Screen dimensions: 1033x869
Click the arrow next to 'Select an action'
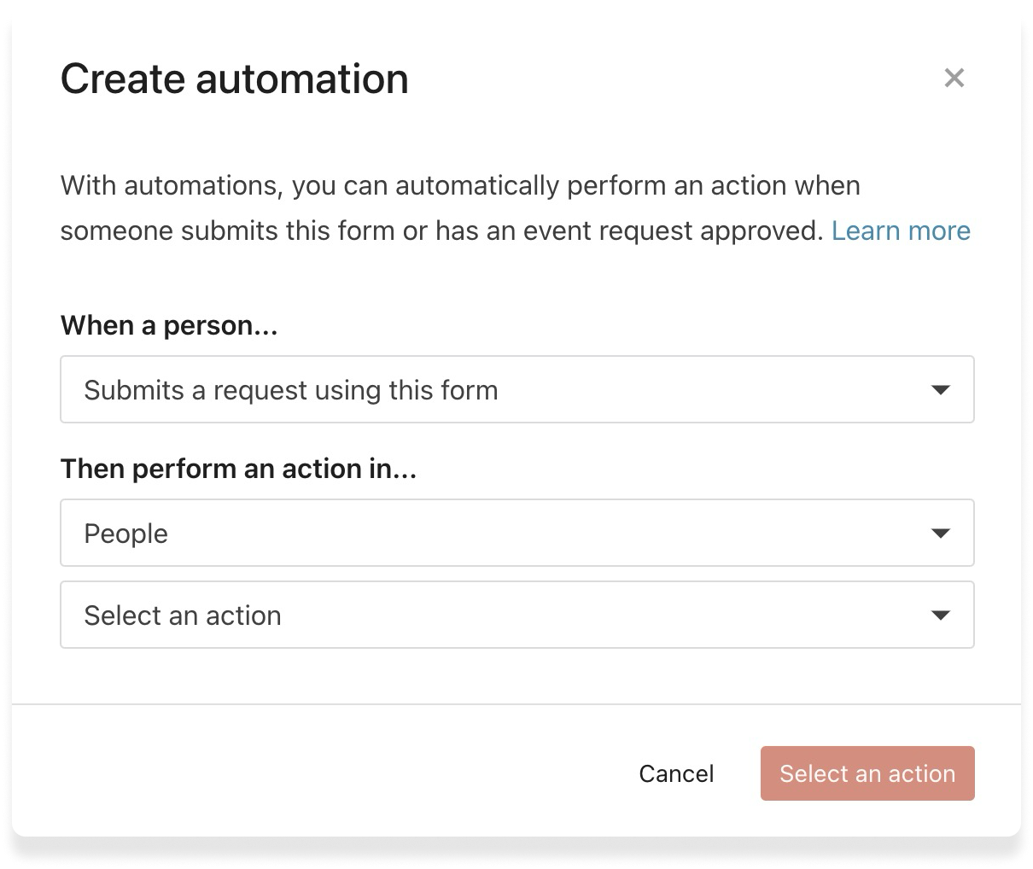(x=941, y=615)
